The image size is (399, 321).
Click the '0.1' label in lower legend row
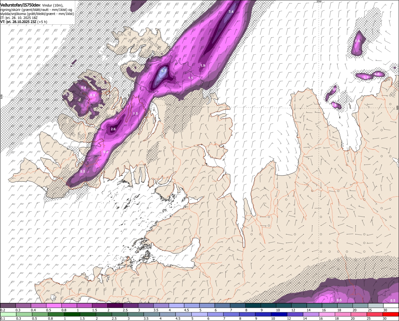click(3, 319)
